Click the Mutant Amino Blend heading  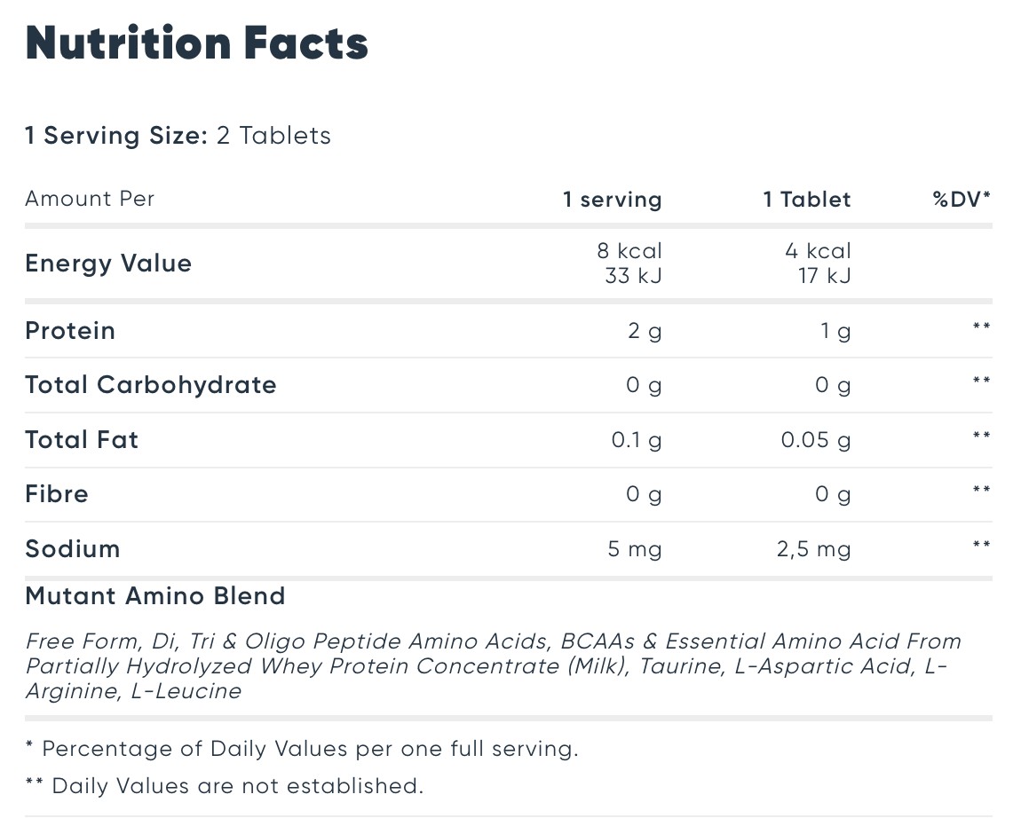pyautogui.click(x=155, y=596)
